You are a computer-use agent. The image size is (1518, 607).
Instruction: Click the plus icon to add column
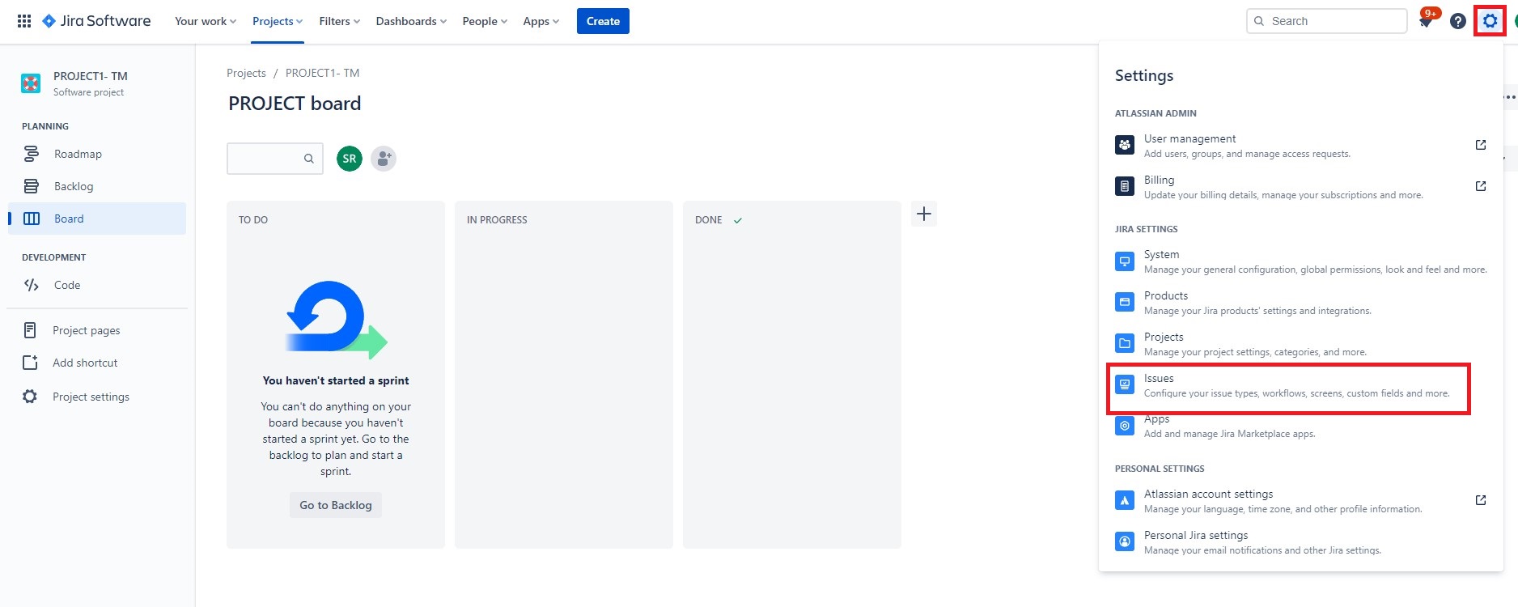pos(924,214)
